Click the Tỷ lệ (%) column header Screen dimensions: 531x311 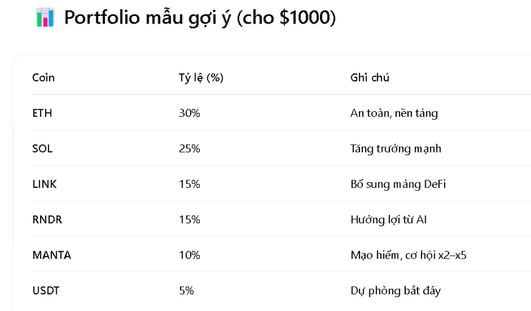click(201, 77)
